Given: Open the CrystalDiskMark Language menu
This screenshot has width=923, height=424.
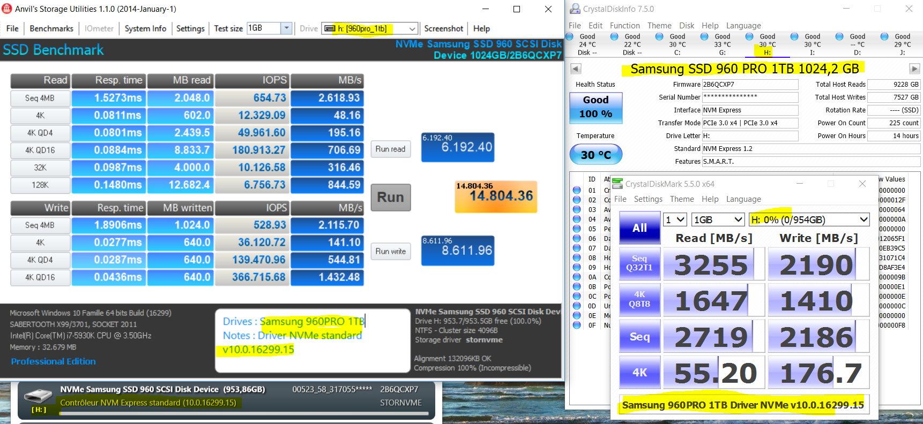Looking at the screenshot, I should [743, 199].
